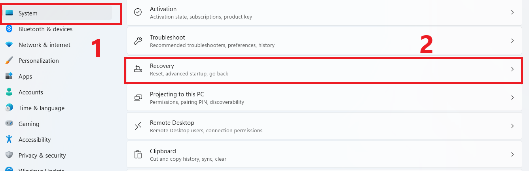Click the Personalization paintbrush icon
The height and width of the screenshot is (171, 529).
pos(9,61)
